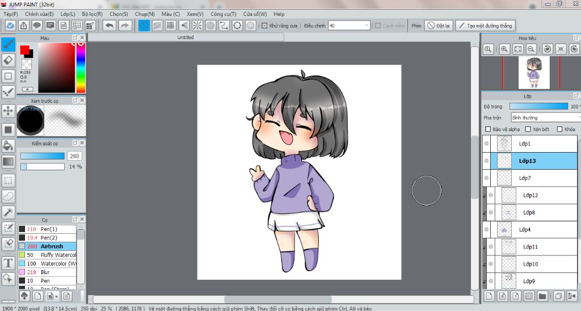
Task: Enable concentric circle snap
Action: coord(211,26)
